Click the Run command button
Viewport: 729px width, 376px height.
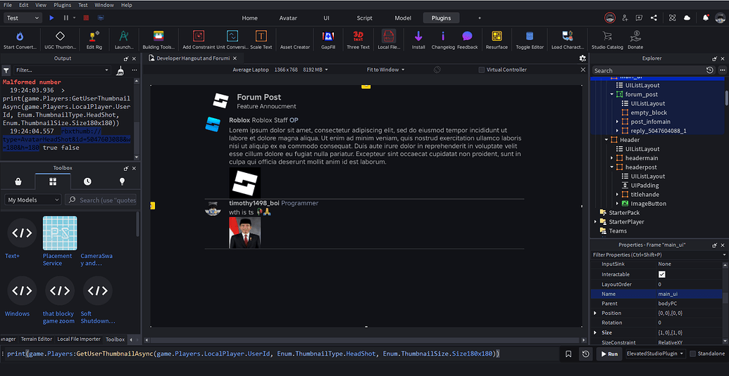coord(609,354)
